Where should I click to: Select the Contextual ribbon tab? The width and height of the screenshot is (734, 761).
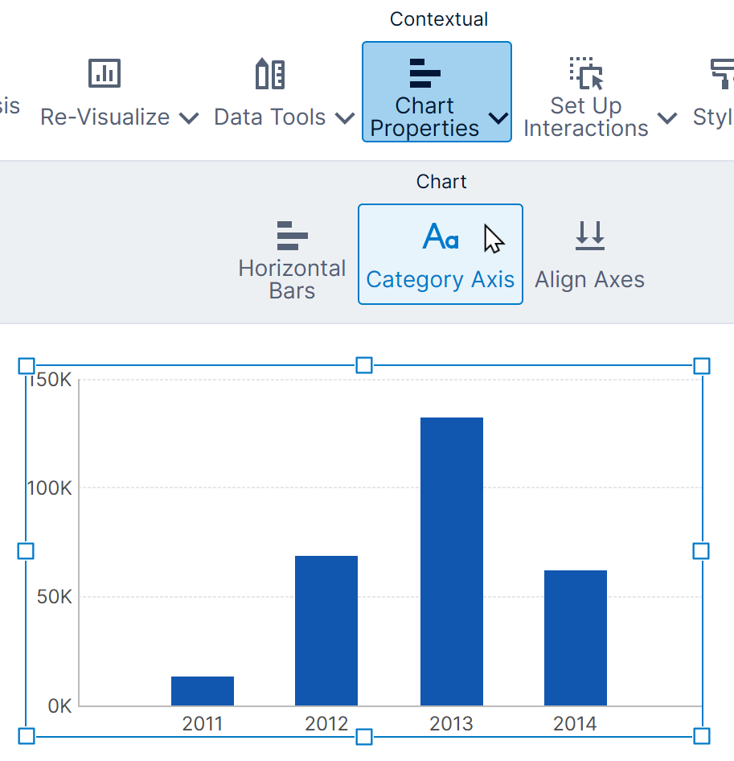438,19
